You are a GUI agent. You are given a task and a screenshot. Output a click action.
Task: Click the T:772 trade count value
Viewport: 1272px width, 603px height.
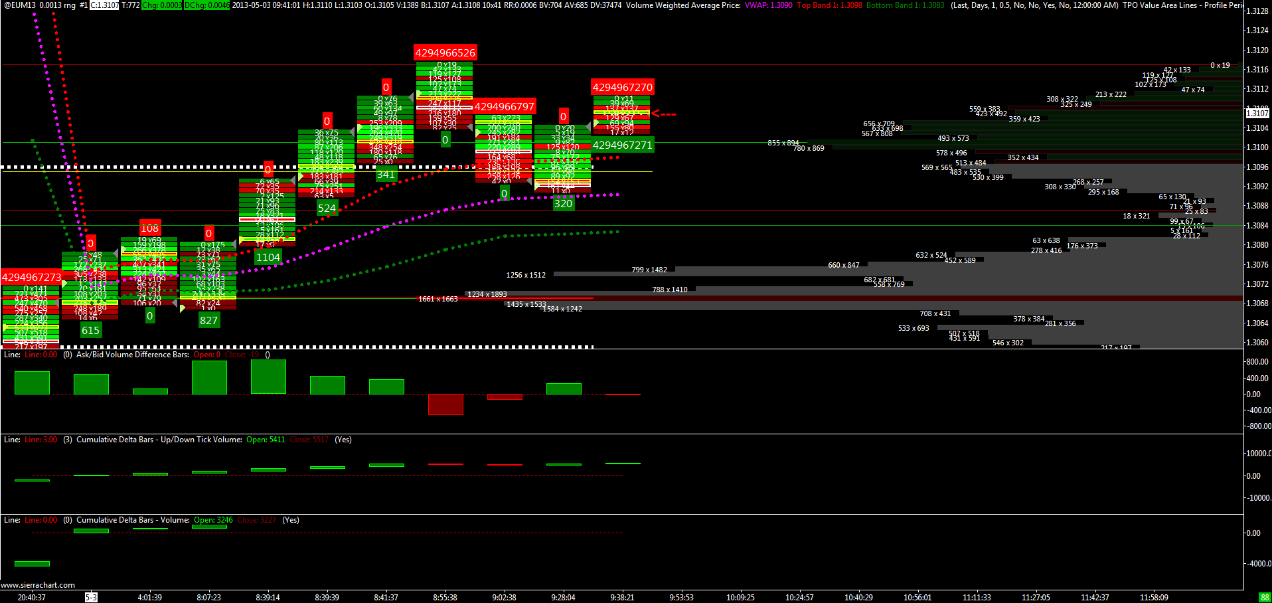pyautogui.click(x=131, y=5)
